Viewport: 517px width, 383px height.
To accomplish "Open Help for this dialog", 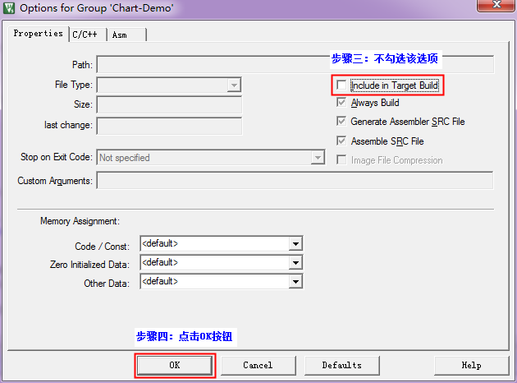I will 471,365.
